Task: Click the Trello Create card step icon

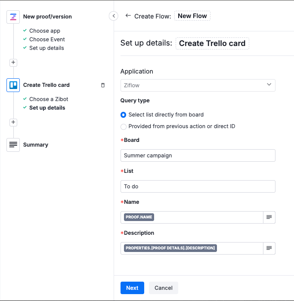Action: click(x=13, y=85)
